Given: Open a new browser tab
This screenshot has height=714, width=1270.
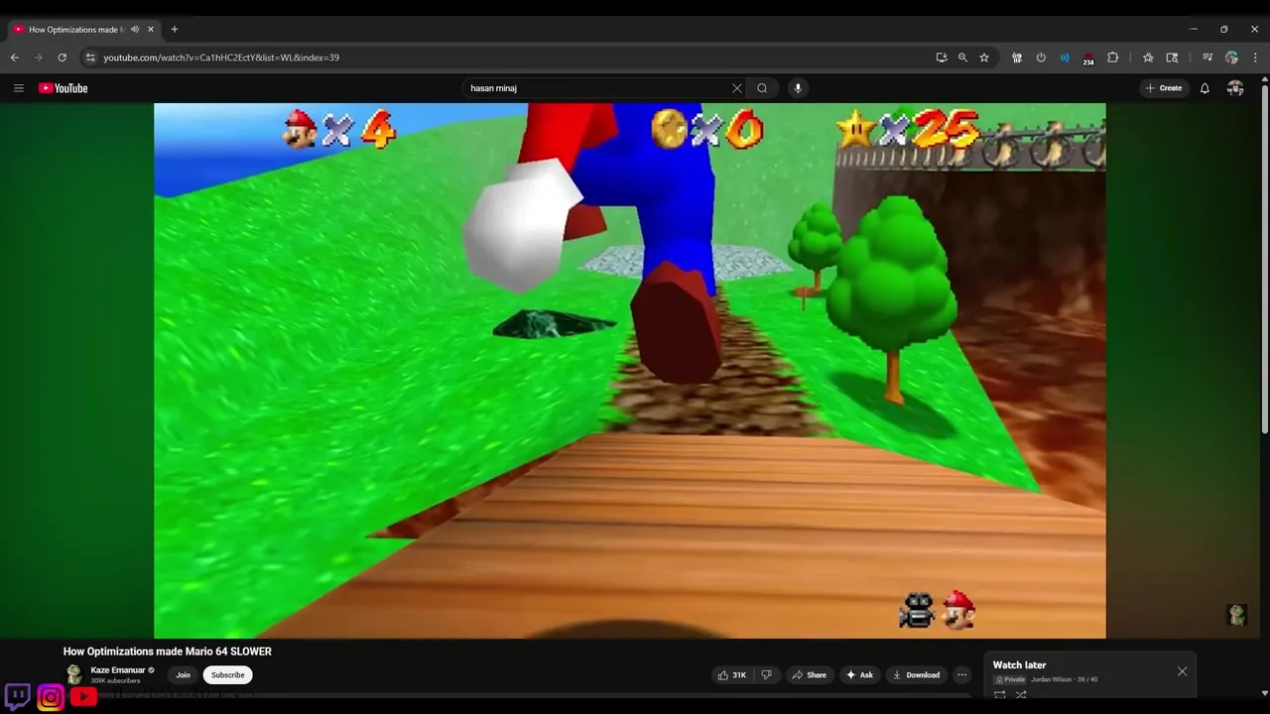Looking at the screenshot, I should point(175,30).
